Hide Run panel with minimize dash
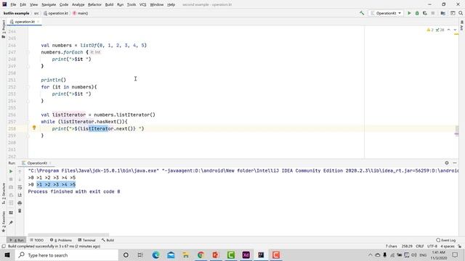Screen dimensions: 465x261 click(x=455, y=162)
